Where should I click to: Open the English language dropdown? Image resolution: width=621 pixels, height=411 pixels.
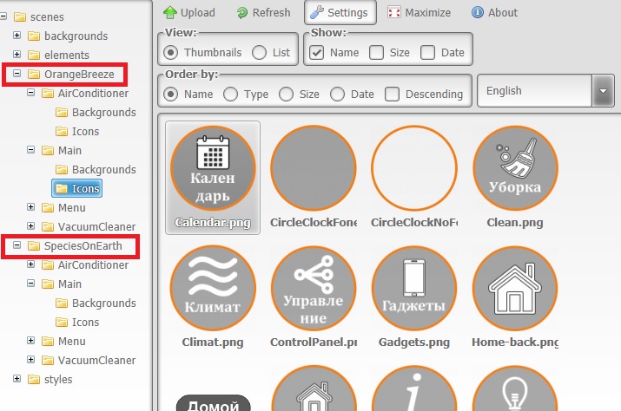point(603,91)
